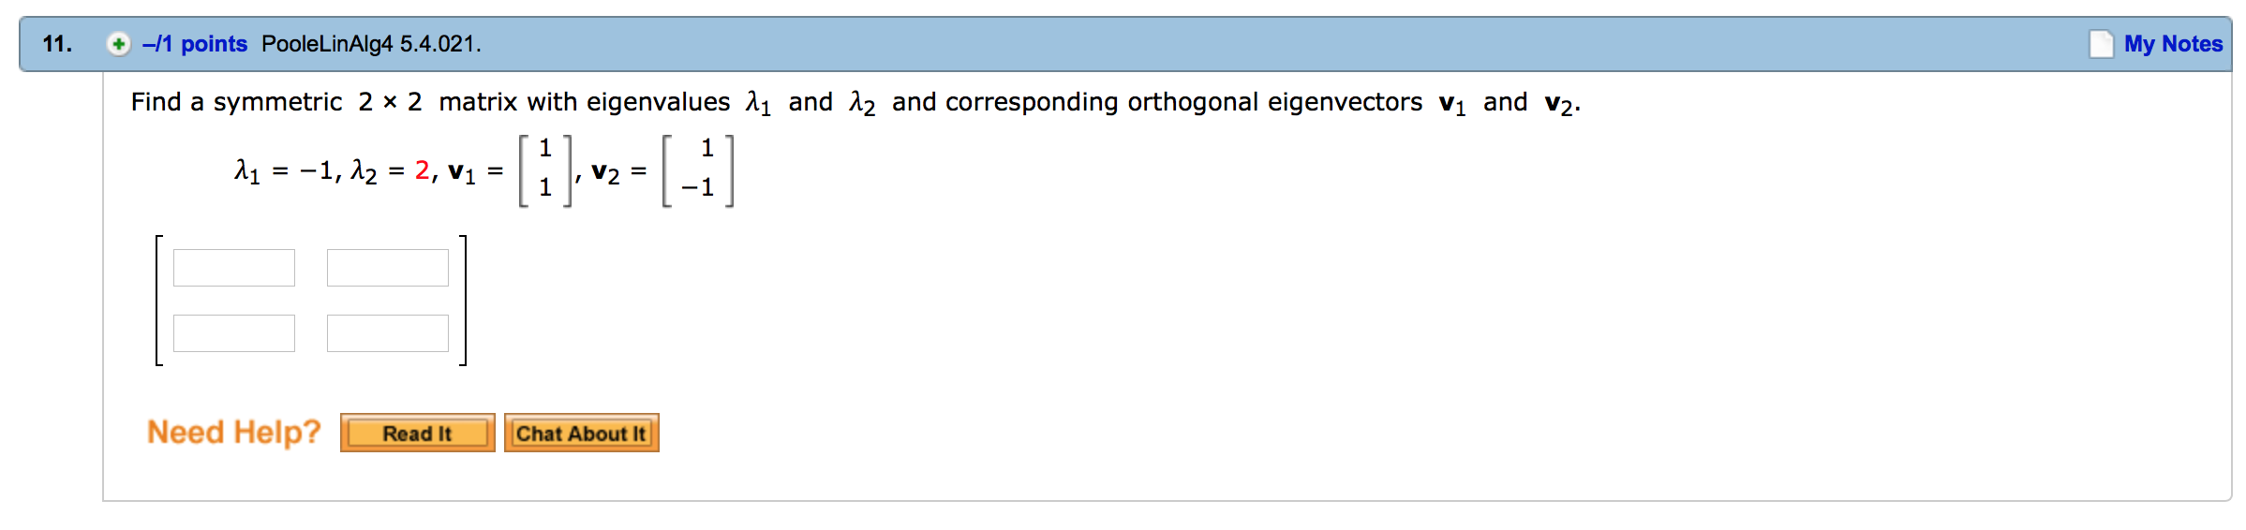This screenshot has height=530, width=2246.
Task: Open the My Notes link
Action: point(2173,44)
